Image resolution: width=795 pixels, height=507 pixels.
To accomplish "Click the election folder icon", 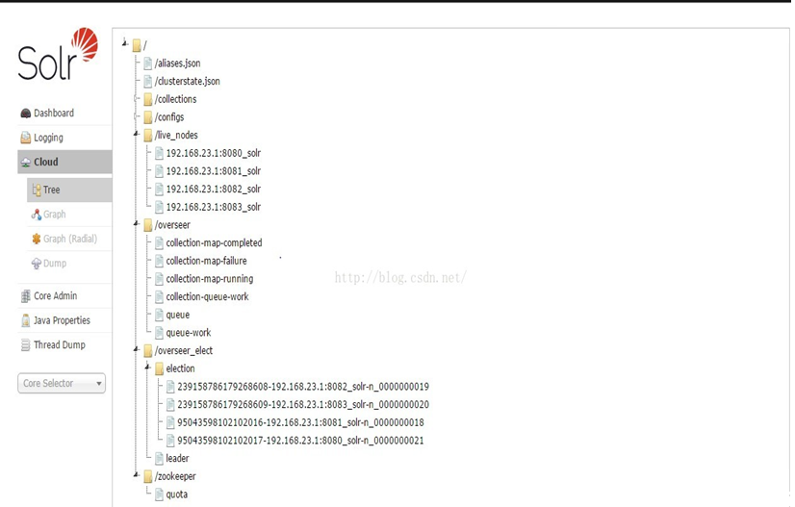I will pyautogui.click(x=159, y=368).
